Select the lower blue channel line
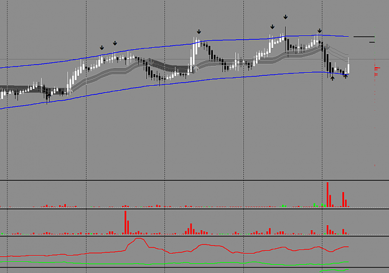Screen dimensions: 389x273 click(x=174, y=84)
